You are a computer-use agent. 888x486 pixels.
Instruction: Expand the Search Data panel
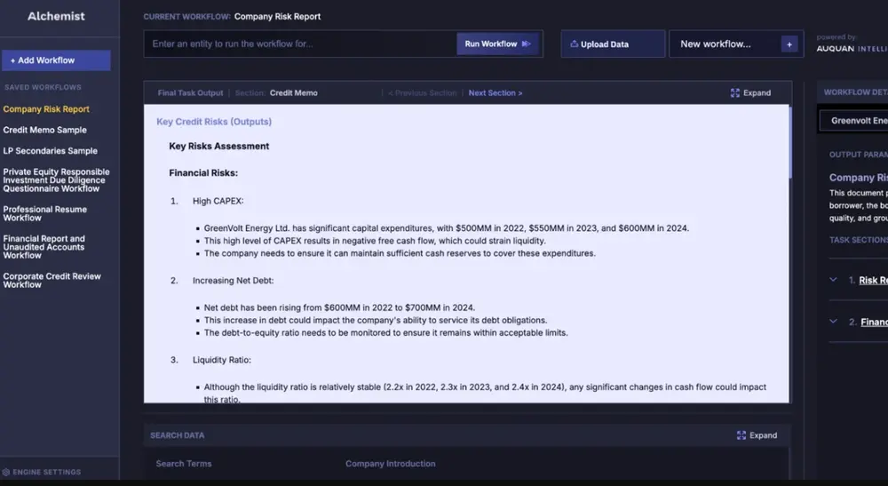[x=757, y=435]
